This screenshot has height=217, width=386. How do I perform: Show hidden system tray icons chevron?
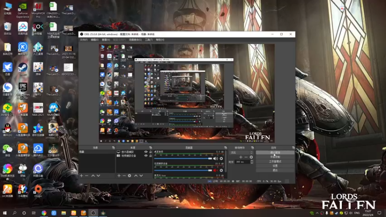pos(317,213)
